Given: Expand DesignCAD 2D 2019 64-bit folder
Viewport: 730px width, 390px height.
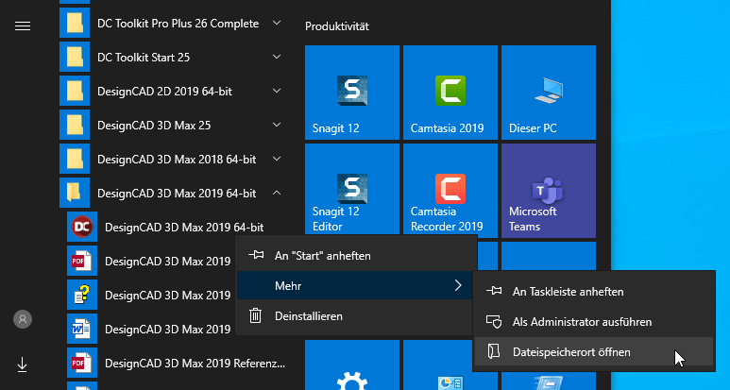Looking at the screenshot, I should pyautogui.click(x=175, y=91).
